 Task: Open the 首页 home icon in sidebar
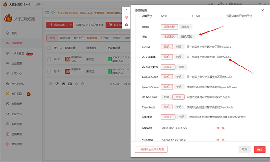pyautogui.click(x=7, y=33)
